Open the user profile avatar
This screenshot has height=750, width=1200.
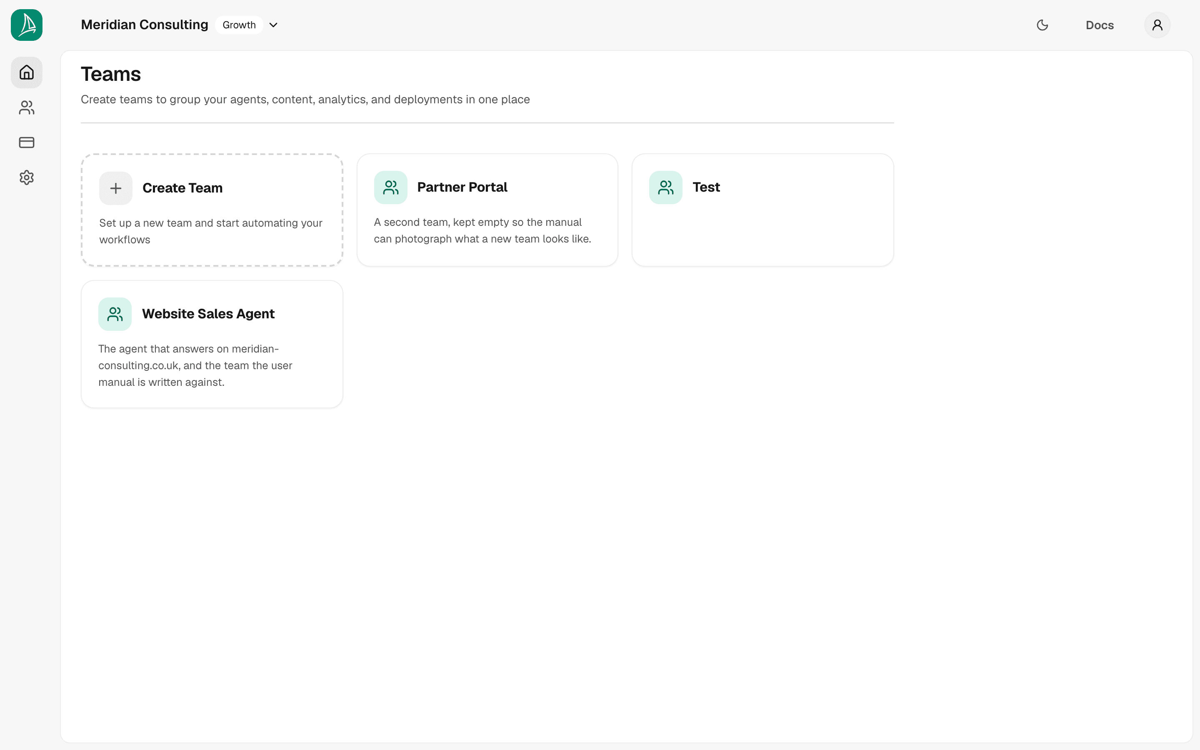(x=1157, y=25)
